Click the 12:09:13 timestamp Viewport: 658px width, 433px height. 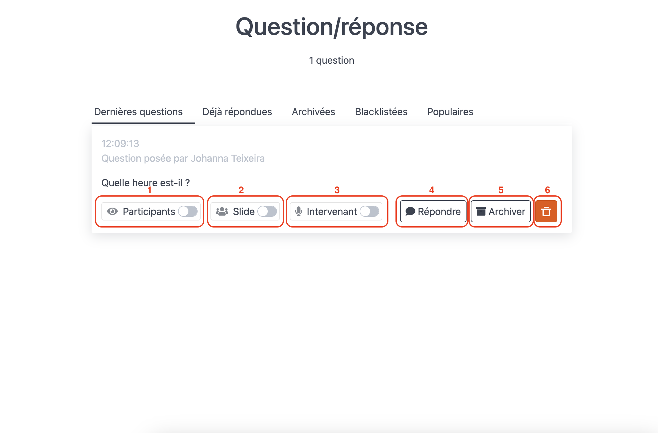[x=120, y=143]
